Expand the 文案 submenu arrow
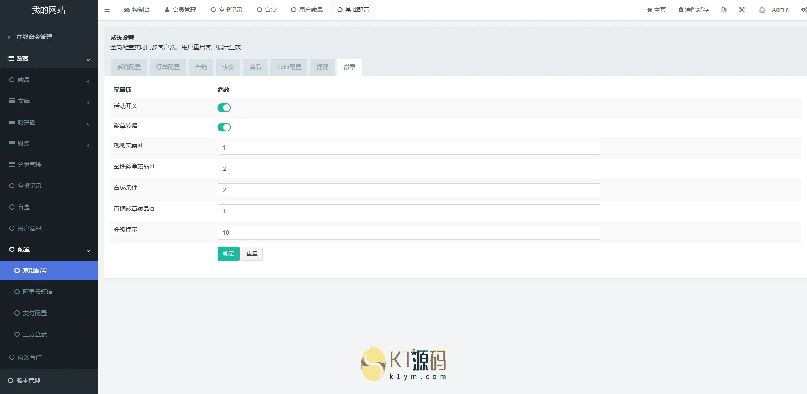807x394 pixels. [x=88, y=102]
